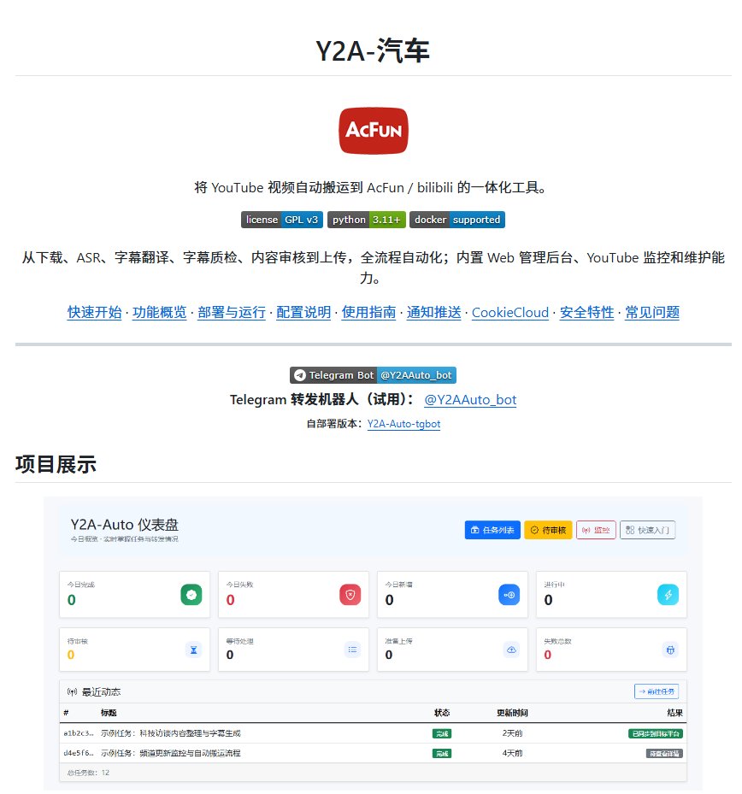Click the Y2A-汽车 page title
742x794 pixels.
click(373, 50)
